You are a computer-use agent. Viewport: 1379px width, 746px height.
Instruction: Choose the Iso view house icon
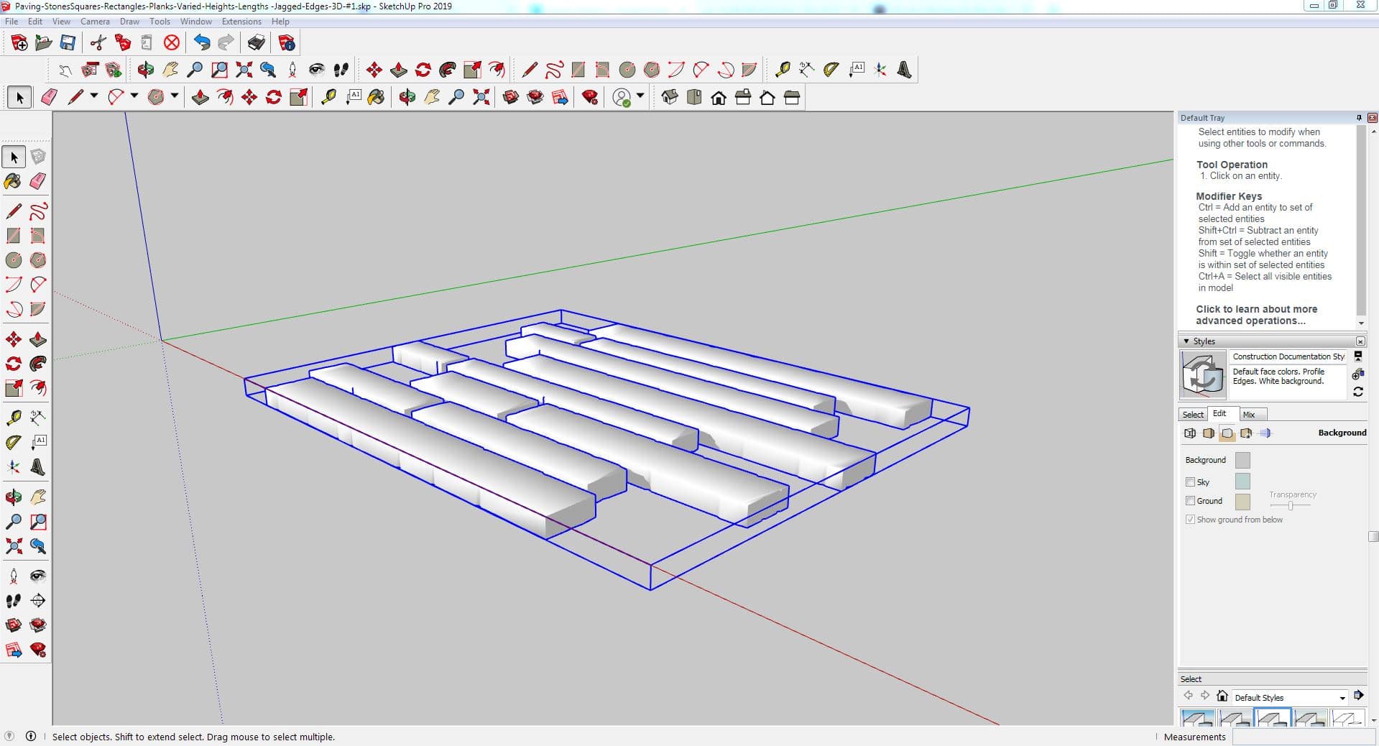click(670, 98)
